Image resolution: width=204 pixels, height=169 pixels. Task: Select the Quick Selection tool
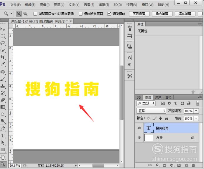pos(3,50)
